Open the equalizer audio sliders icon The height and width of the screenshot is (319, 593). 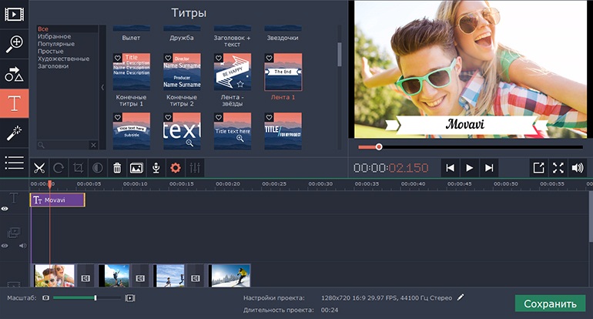195,168
